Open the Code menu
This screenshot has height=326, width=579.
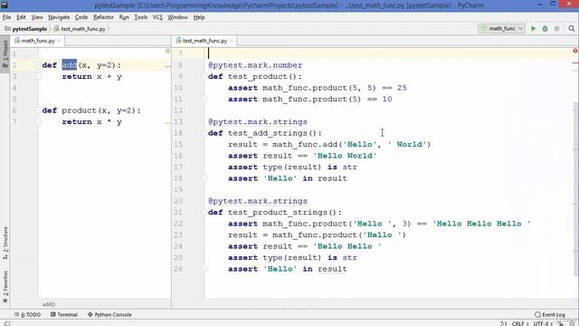click(x=81, y=17)
